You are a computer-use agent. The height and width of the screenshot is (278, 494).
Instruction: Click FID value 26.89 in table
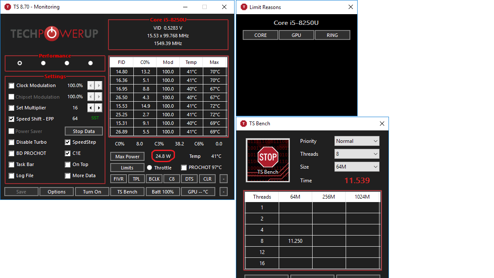point(122,132)
